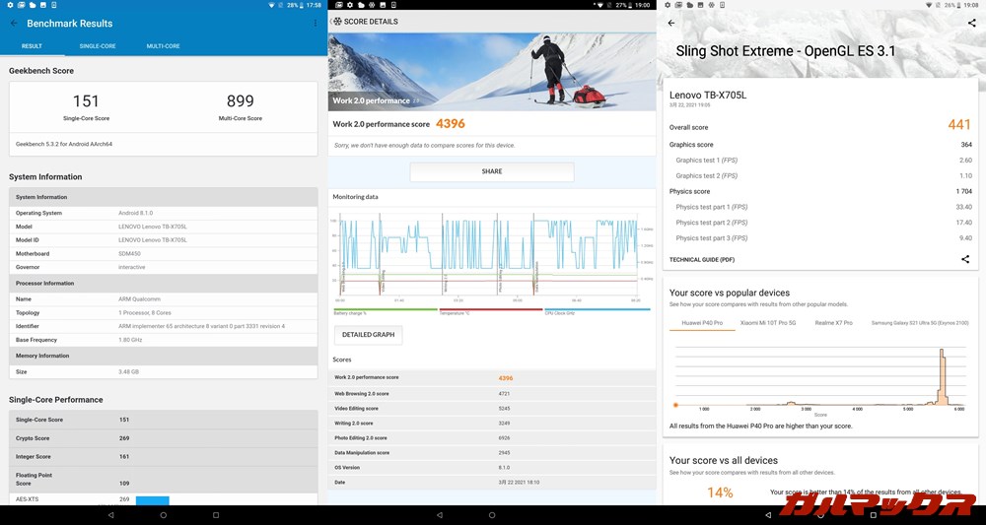Tap Android back button under PCMark screen
The height and width of the screenshot is (525, 986).
pos(440,515)
